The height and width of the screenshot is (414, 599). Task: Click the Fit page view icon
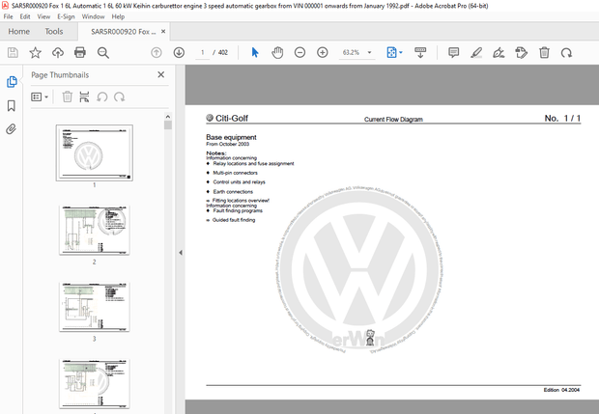[x=391, y=53]
